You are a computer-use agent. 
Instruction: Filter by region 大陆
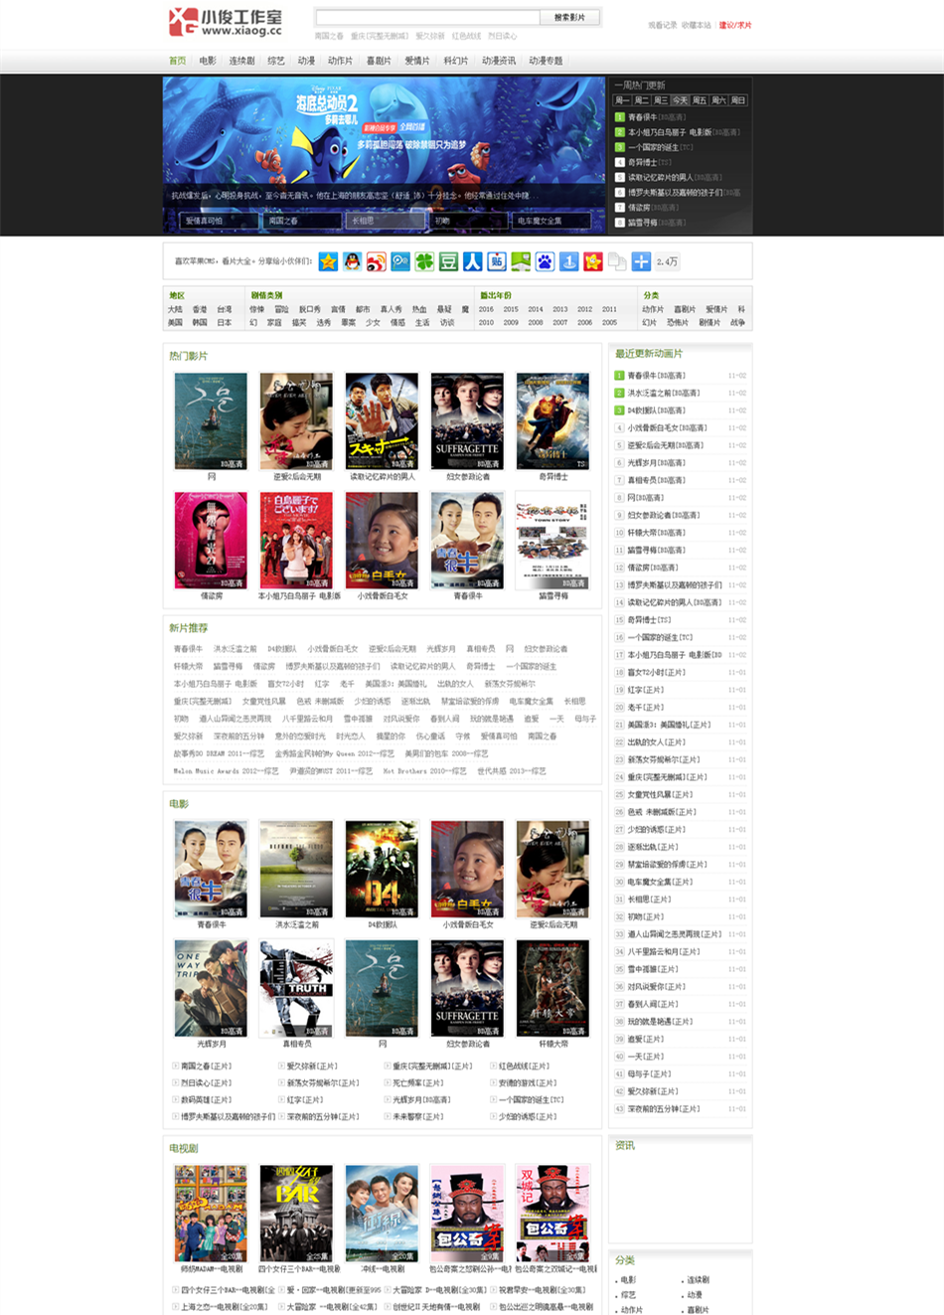[x=175, y=309]
